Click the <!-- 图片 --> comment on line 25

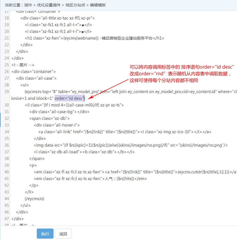(23, 65)
